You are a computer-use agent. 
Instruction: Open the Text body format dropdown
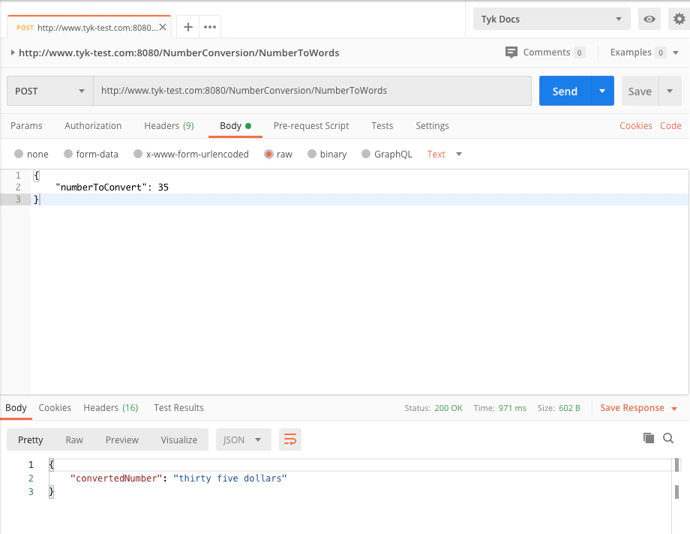(x=444, y=154)
